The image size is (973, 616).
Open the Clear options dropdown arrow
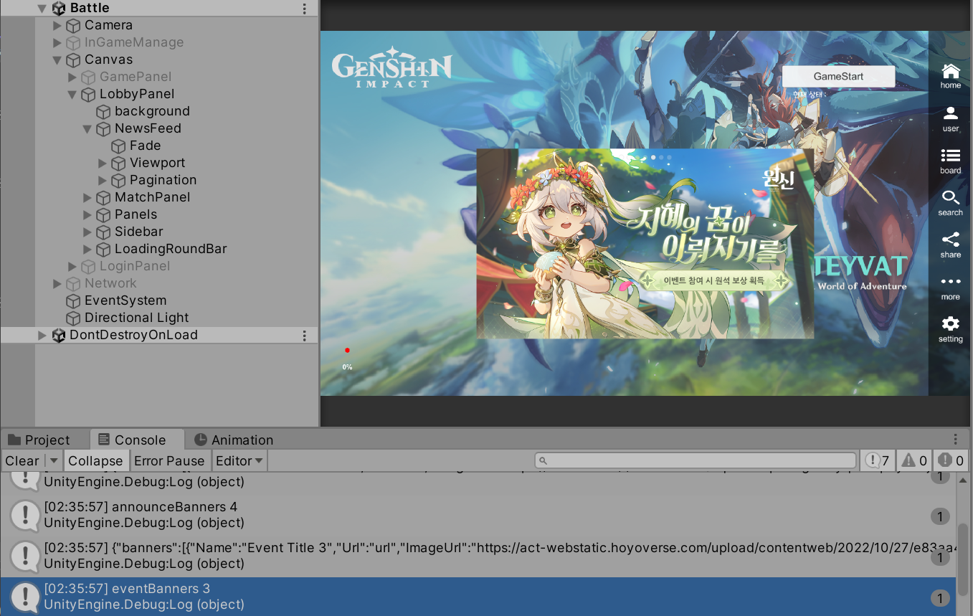tap(53, 461)
